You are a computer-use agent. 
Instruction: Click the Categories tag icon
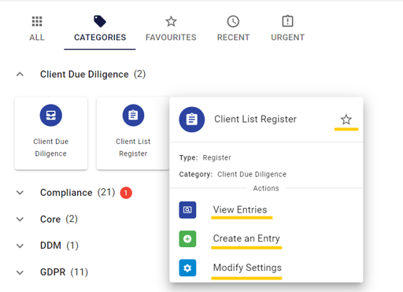pyautogui.click(x=100, y=21)
